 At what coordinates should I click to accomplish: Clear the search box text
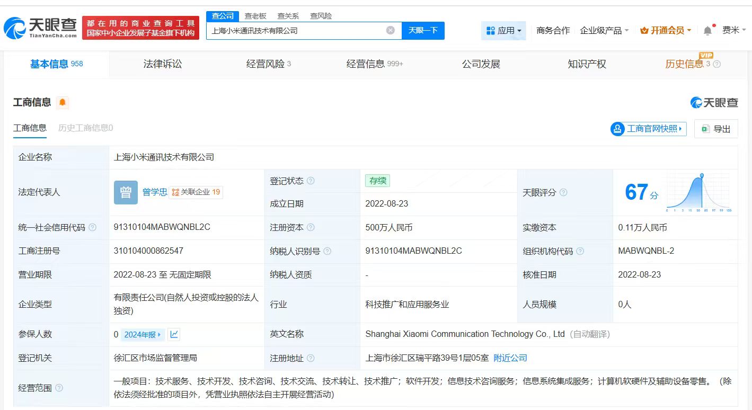pos(391,30)
